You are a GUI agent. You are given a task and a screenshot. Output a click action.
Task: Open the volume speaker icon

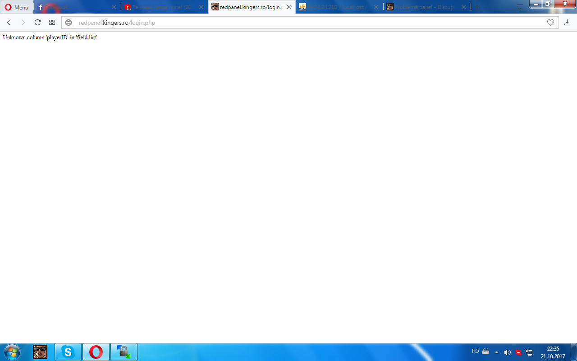pos(508,352)
